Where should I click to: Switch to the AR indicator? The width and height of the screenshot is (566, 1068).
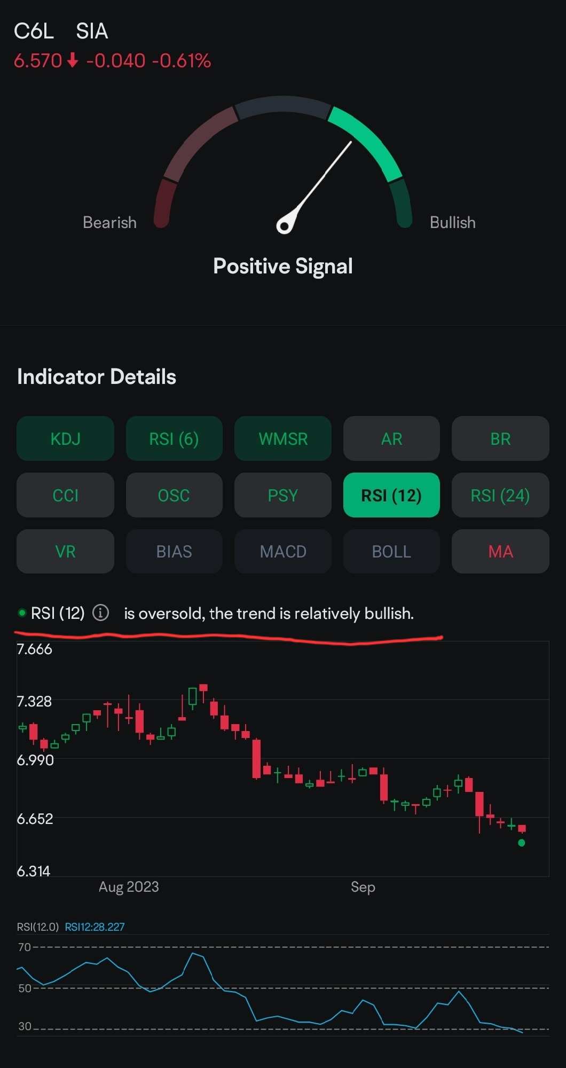[x=391, y=438]
